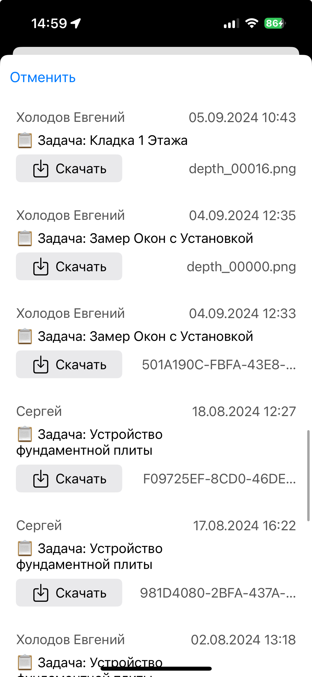This screenshot has height=677, width=312.
Task: Click clipboard icon beside Кладка 1 Этажа
Action: point(25,140)
